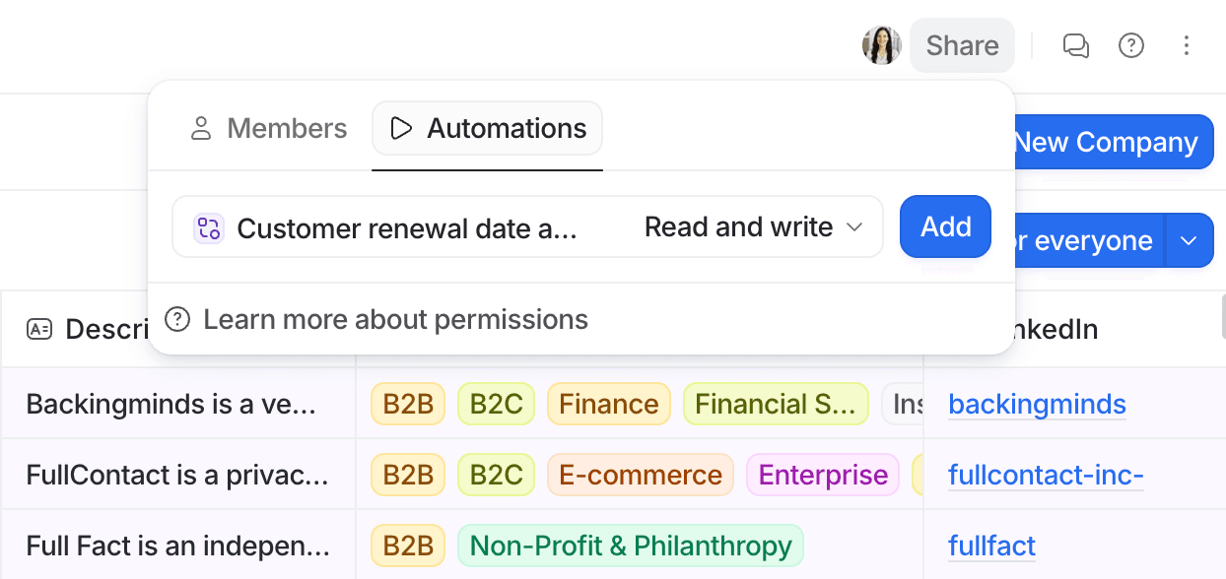This screenshot has width=1226, height=579.
Task: Click the automation workflow icon beside Customer renewal date
Action: click(x=208, y=226)
